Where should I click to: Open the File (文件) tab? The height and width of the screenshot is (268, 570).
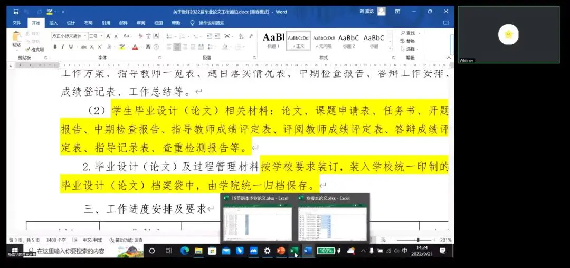(17, 23)
